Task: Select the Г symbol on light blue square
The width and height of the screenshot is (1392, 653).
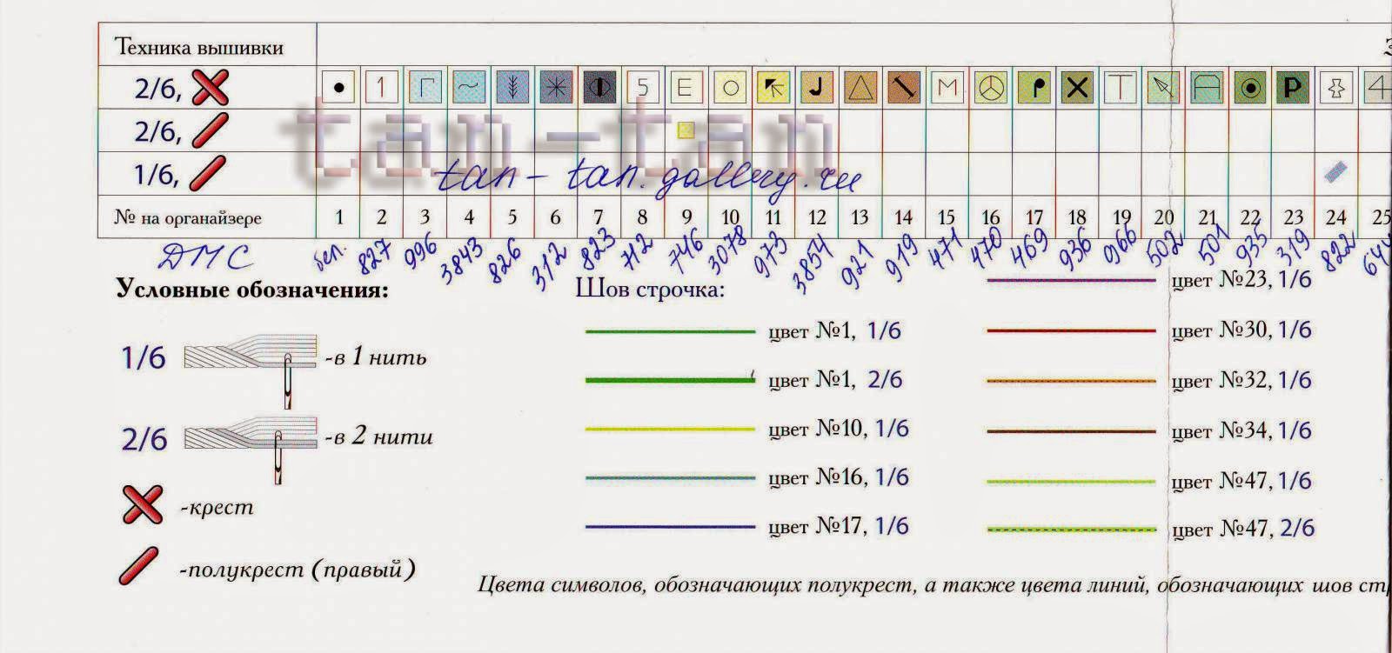Action: click(x=425, y=87)
